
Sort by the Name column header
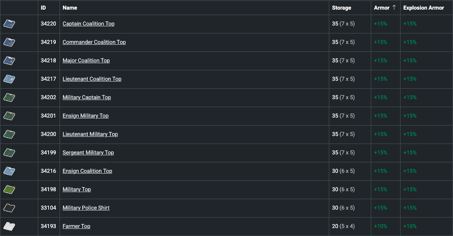point(70,8)
